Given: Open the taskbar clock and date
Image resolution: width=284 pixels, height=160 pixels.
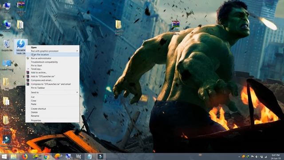Looking at the screenshot, I should pyautogui.click(x=276, y=156).
